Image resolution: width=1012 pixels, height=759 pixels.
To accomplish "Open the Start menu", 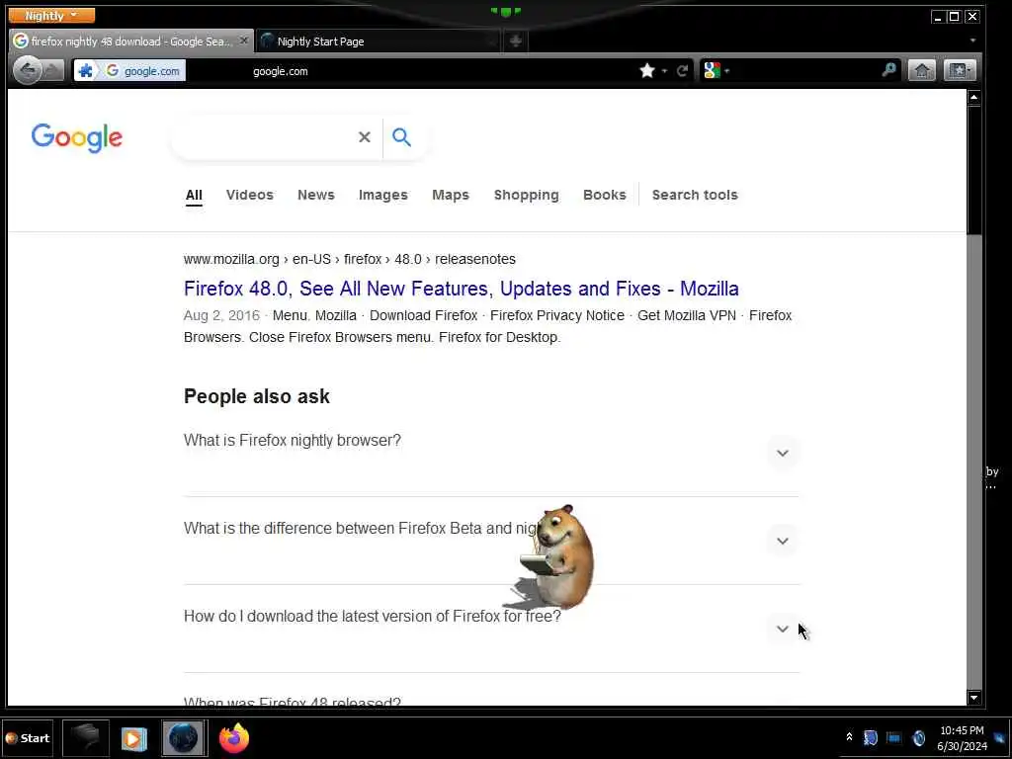I will click(28, 737).
